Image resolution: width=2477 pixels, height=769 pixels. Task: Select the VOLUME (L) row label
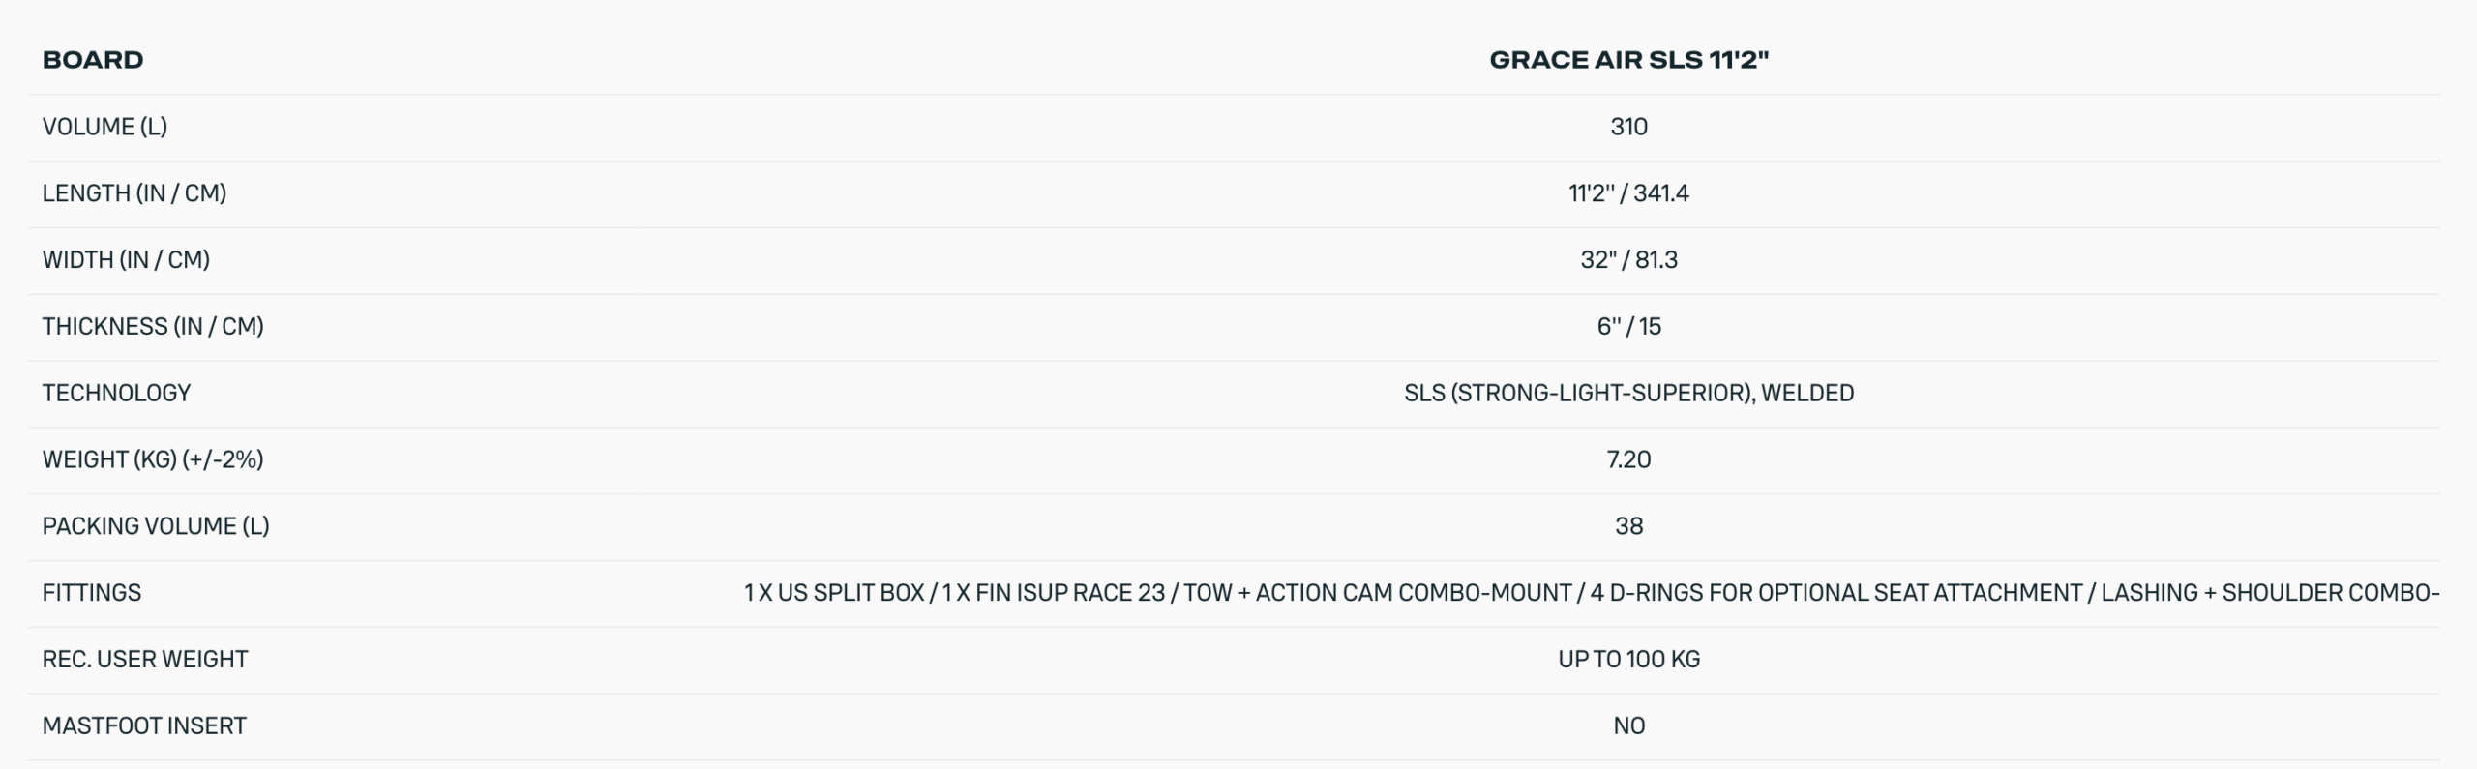(x=104, y=127)
